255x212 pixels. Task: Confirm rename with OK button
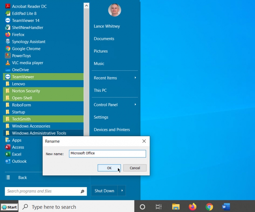point(109,168)
